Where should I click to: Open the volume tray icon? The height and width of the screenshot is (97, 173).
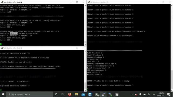click(149, 94)
